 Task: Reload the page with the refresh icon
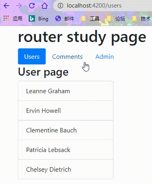32,6
